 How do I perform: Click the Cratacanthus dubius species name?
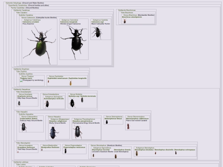coord(28,119)
